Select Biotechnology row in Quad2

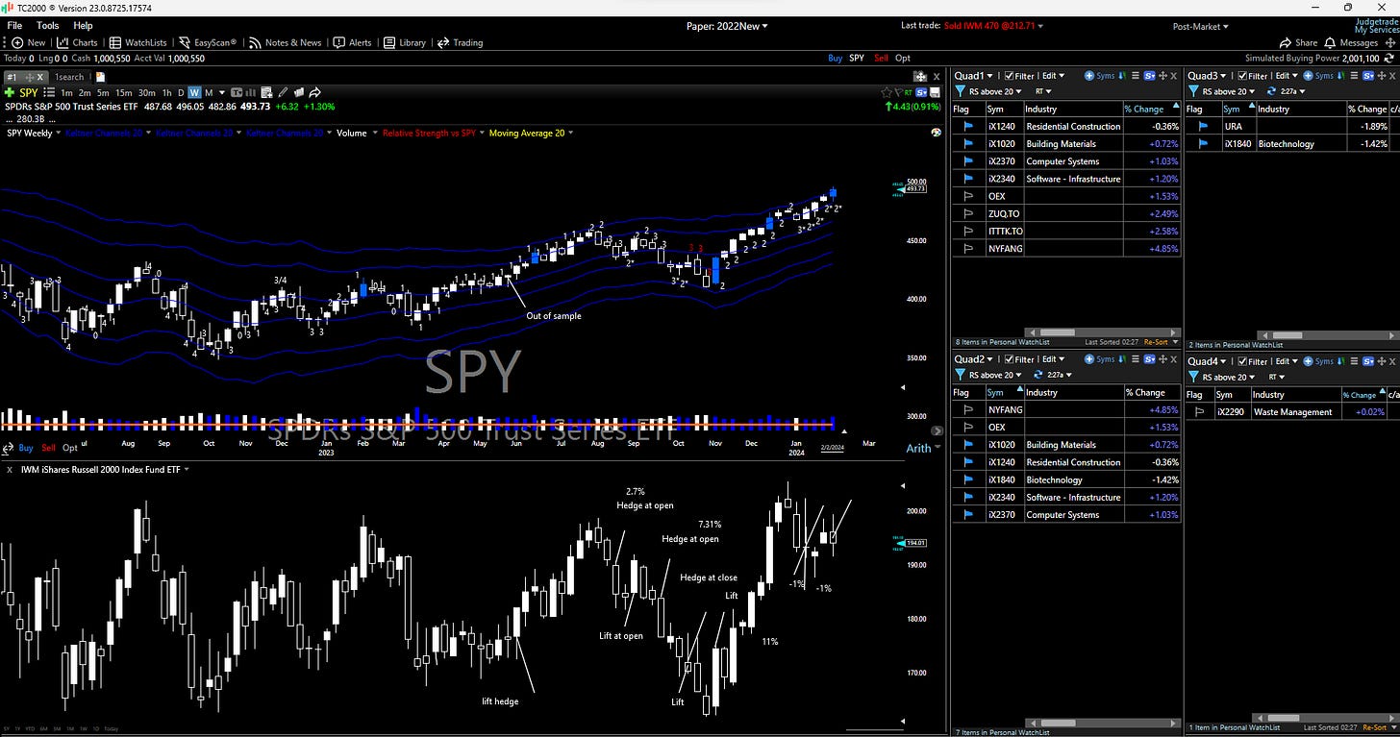tap(1066, 479)
